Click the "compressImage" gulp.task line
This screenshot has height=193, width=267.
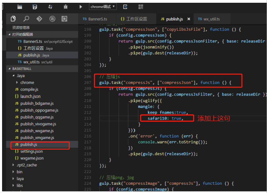click(167, 183)
